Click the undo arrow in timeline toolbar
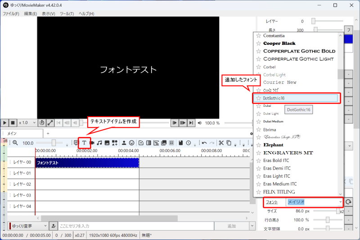This screenshot has width=360, height=240. point(204,143)
